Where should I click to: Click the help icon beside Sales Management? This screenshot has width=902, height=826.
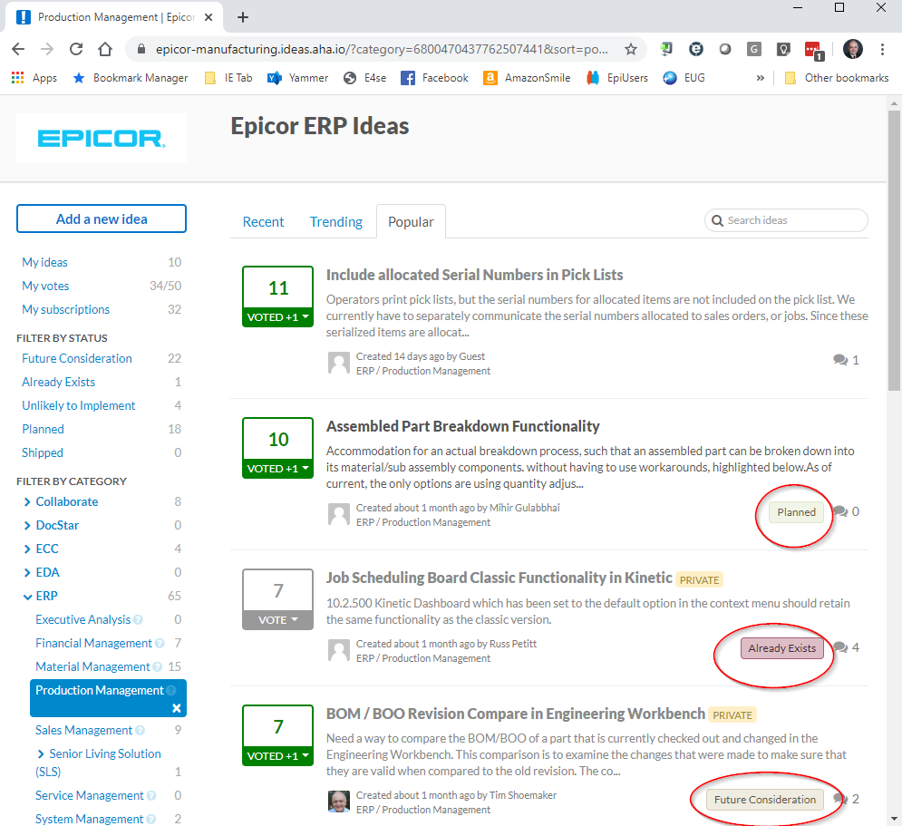click(x=140, y=731)
